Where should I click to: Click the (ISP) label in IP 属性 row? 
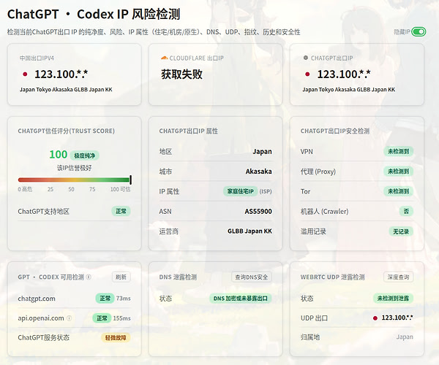pos(266,191)
